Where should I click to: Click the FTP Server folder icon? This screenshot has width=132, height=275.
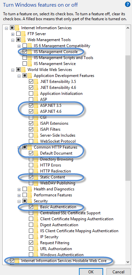click(x=23, y=34)
